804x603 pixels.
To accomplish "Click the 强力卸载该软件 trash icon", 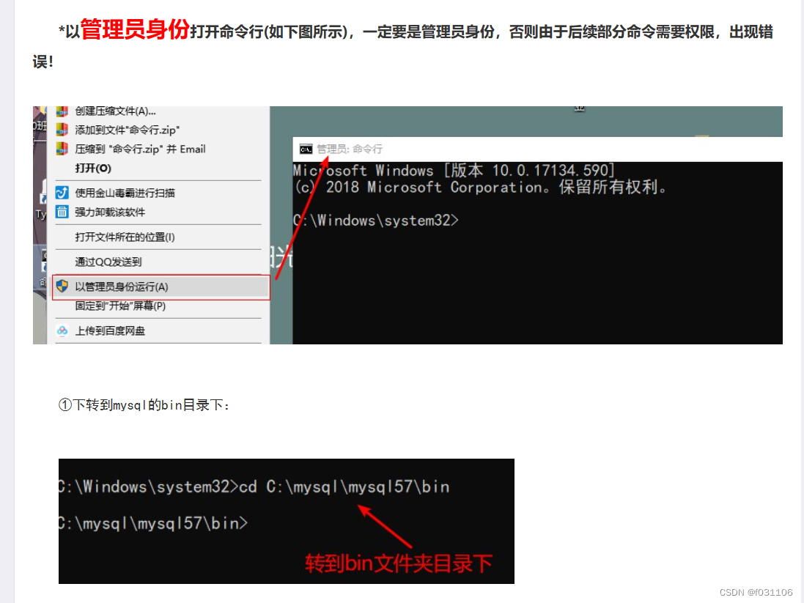I will click(x=62, y=212).
